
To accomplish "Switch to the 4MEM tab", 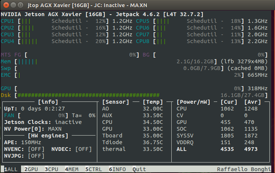I will coord(72,169).
